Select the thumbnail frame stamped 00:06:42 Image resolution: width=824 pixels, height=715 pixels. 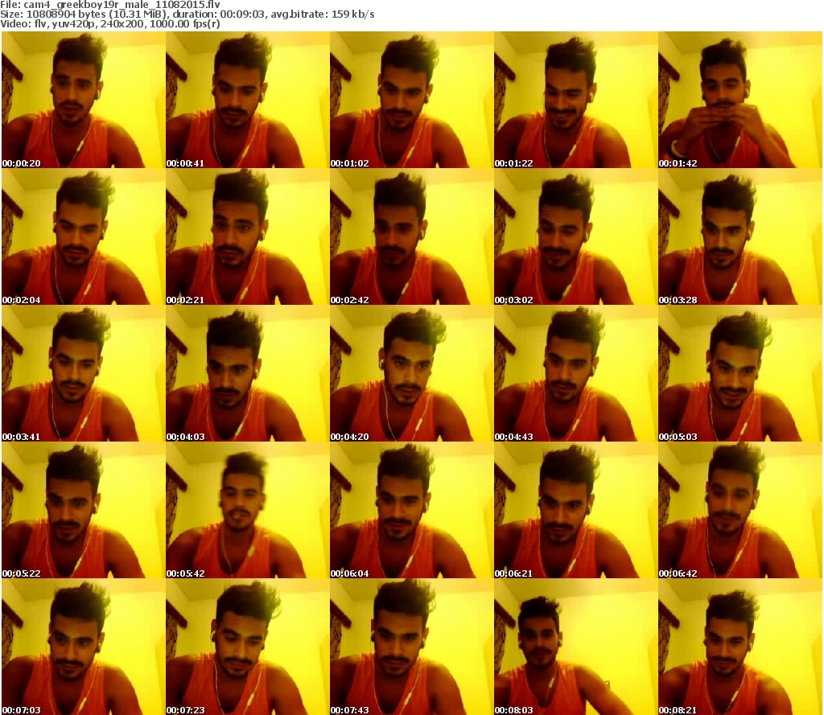point(740,510)
